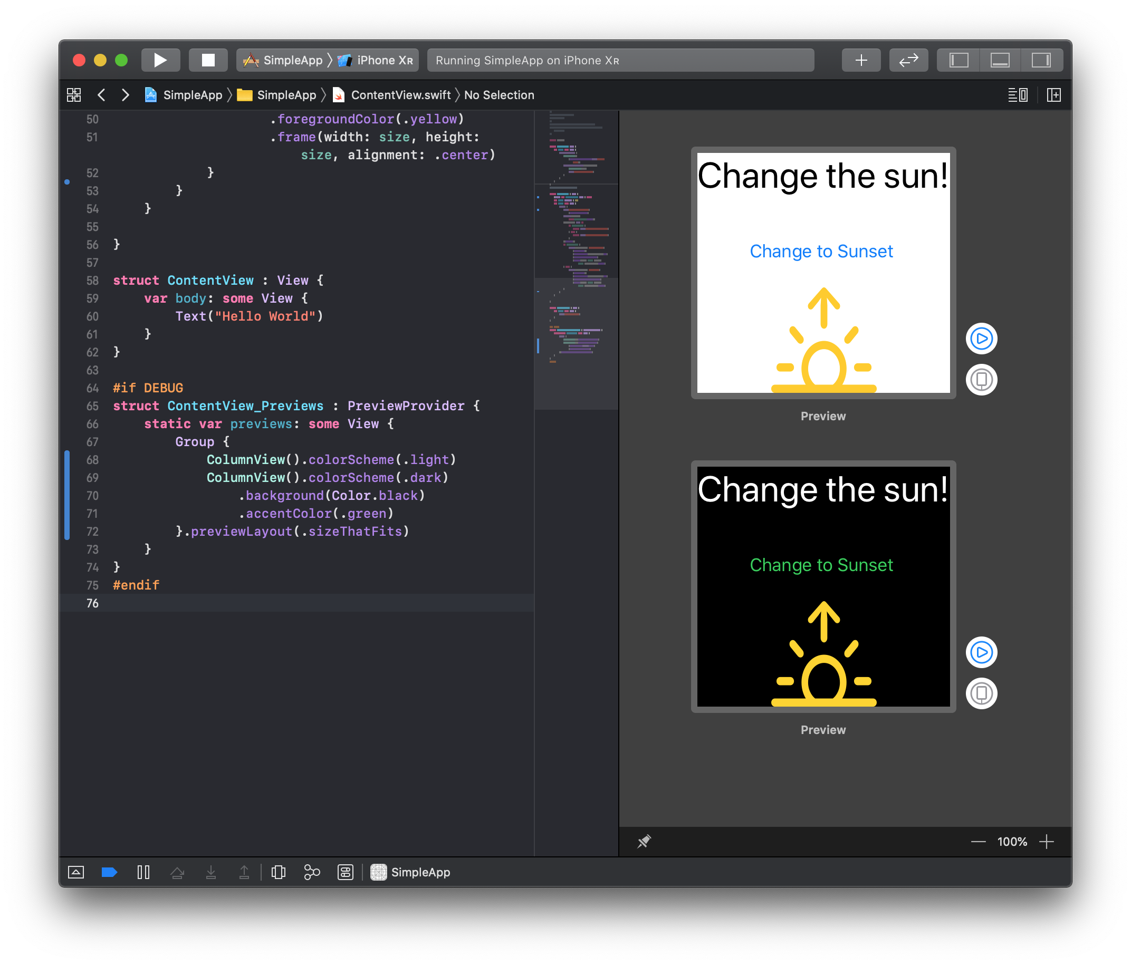Open the related items grid menu
The width and height of the screenshot is (1131, 965).
(74, 95)
